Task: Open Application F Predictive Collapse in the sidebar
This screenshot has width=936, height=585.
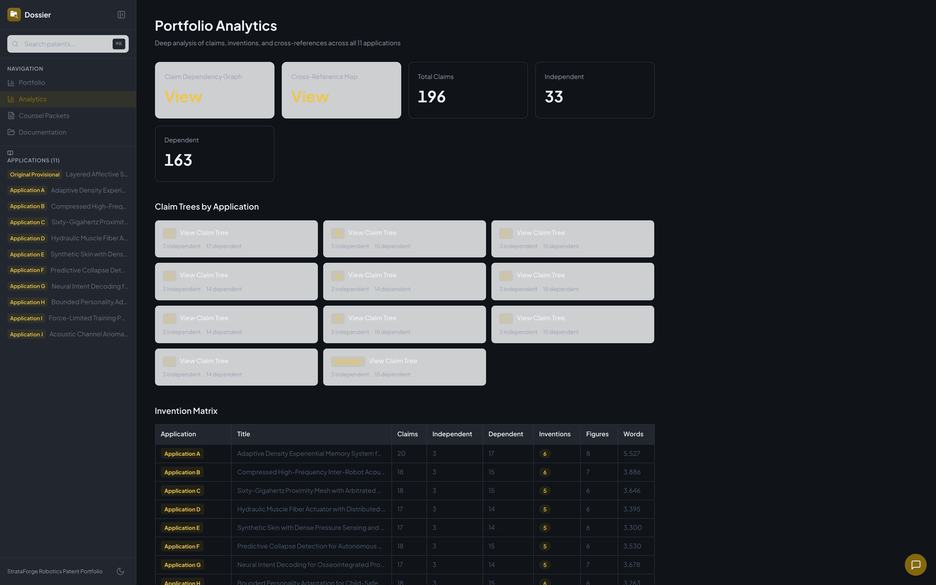Action: click(68, 270)
